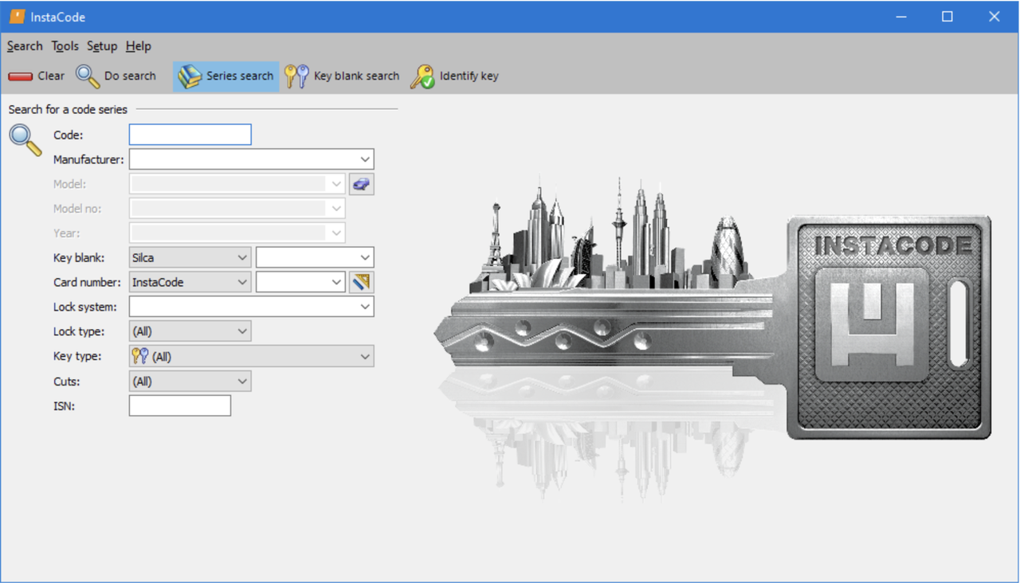Open the Lock system dropdown

pyautogui.click(x=365, y=307)
